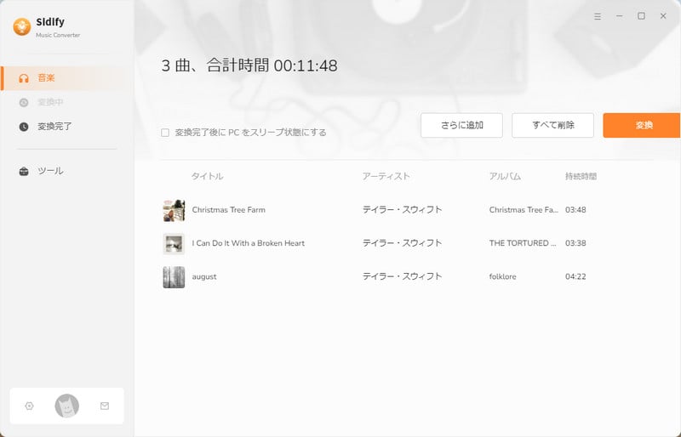Screen dimensions: 681x437
Task: Open the 変換中 section
Action: click(x=67, y=102)
